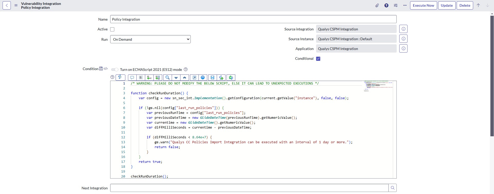
Task: Click the Delete button
Action: tap(465, 5)
